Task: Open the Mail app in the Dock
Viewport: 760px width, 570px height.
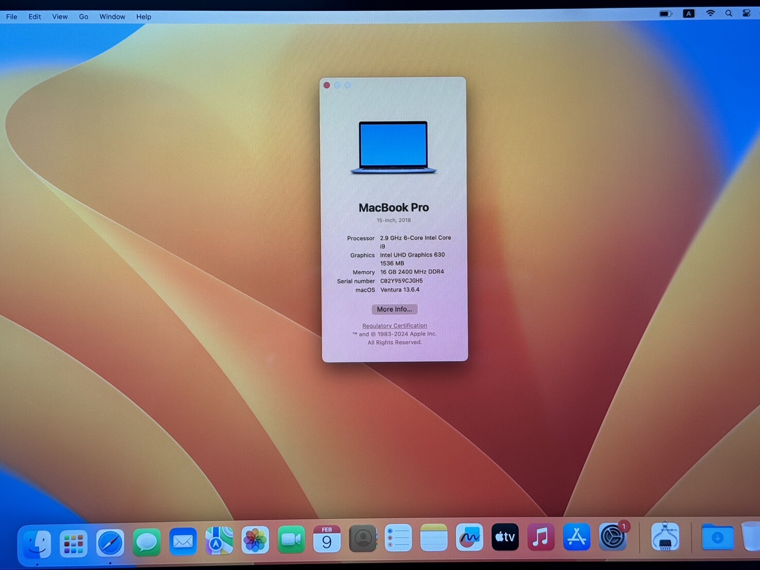Action: click(183, 542)
